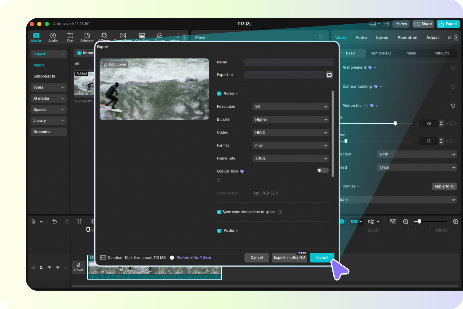Open the Transitions panel
Viewport: 463px width, 309px height.
tap(123, 37)
